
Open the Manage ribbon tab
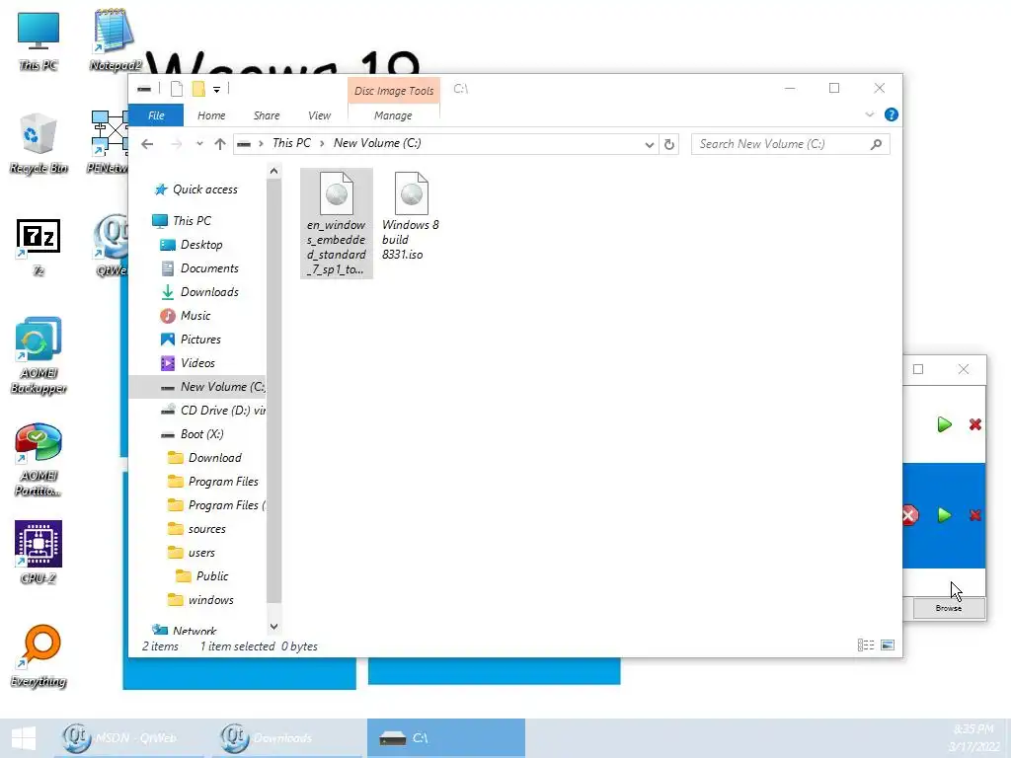point(393,115)
